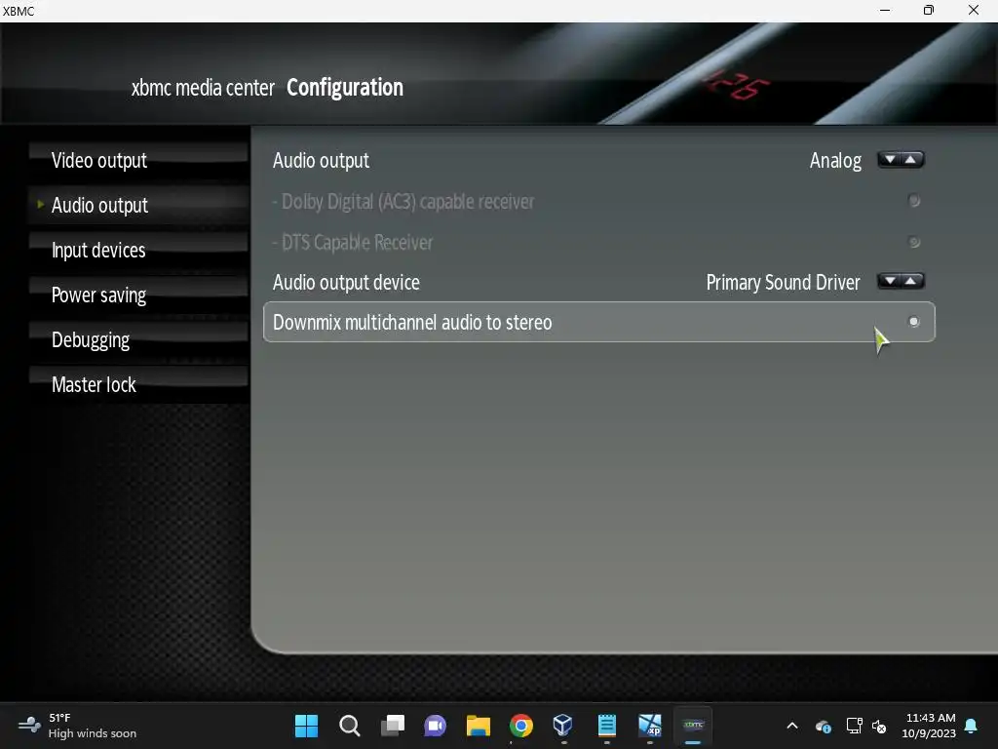Screen dimensions: 998x749
Task: Open the Master lock settings
Action: pyautogui.click(x=138, y=384)
